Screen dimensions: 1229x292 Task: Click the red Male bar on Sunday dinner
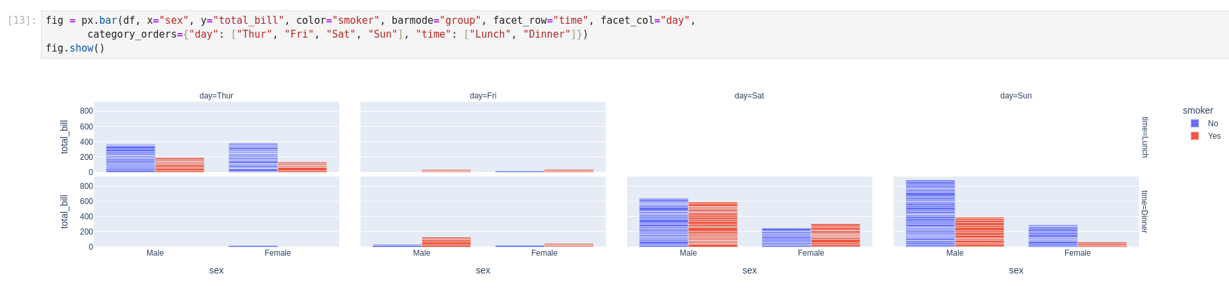(x=979, y=232)
